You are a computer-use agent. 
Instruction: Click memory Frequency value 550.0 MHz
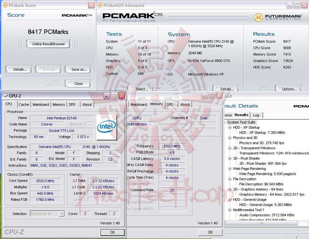coord(172,146)
